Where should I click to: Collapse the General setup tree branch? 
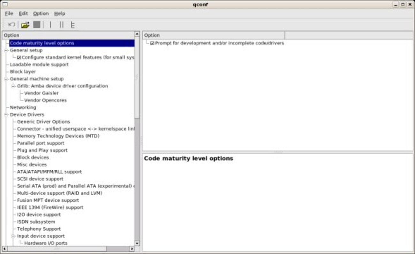[6, 50]
